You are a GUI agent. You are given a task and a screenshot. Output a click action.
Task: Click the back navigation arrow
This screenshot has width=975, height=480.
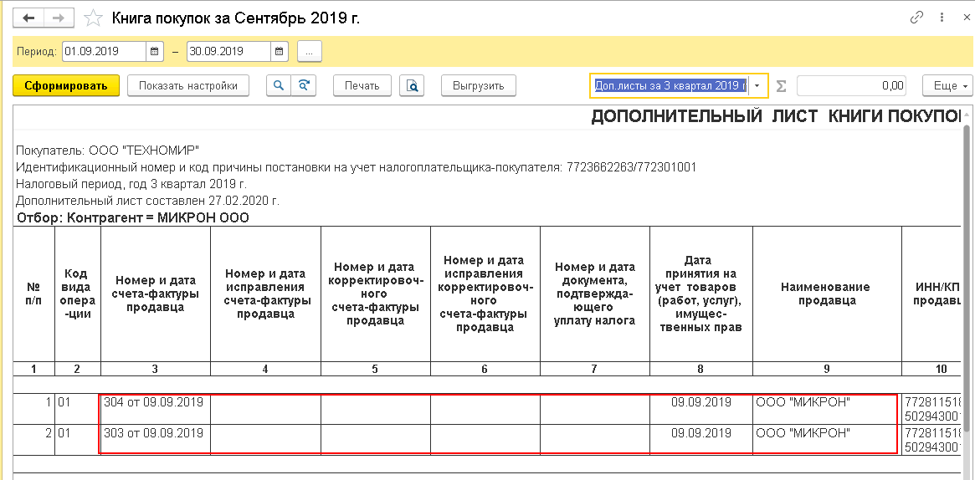pos(28,18)
